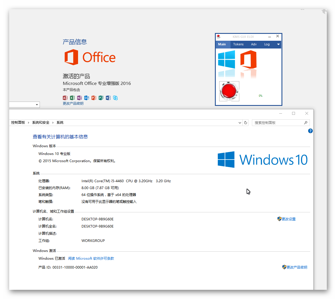336x299 pixels.
Task: Go to 控制面板 in the breadcrumb
Action: pos(18,123)
